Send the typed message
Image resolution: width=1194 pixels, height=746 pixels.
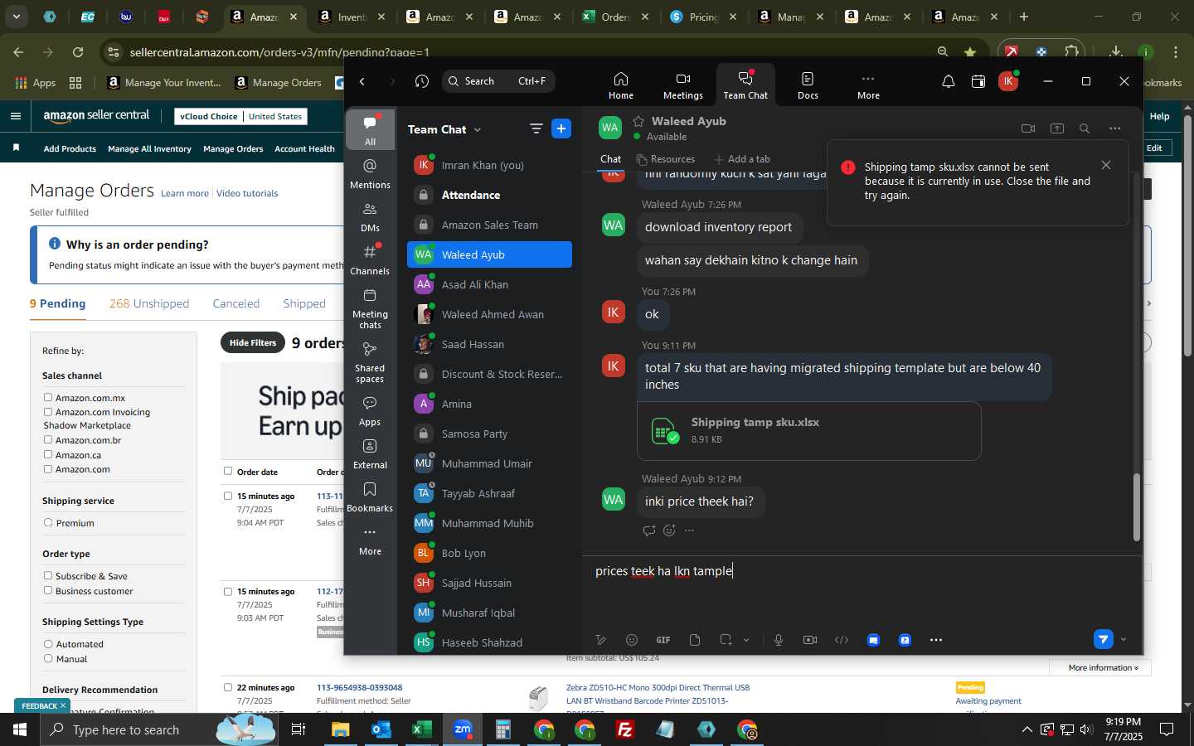click(1103, 639)
